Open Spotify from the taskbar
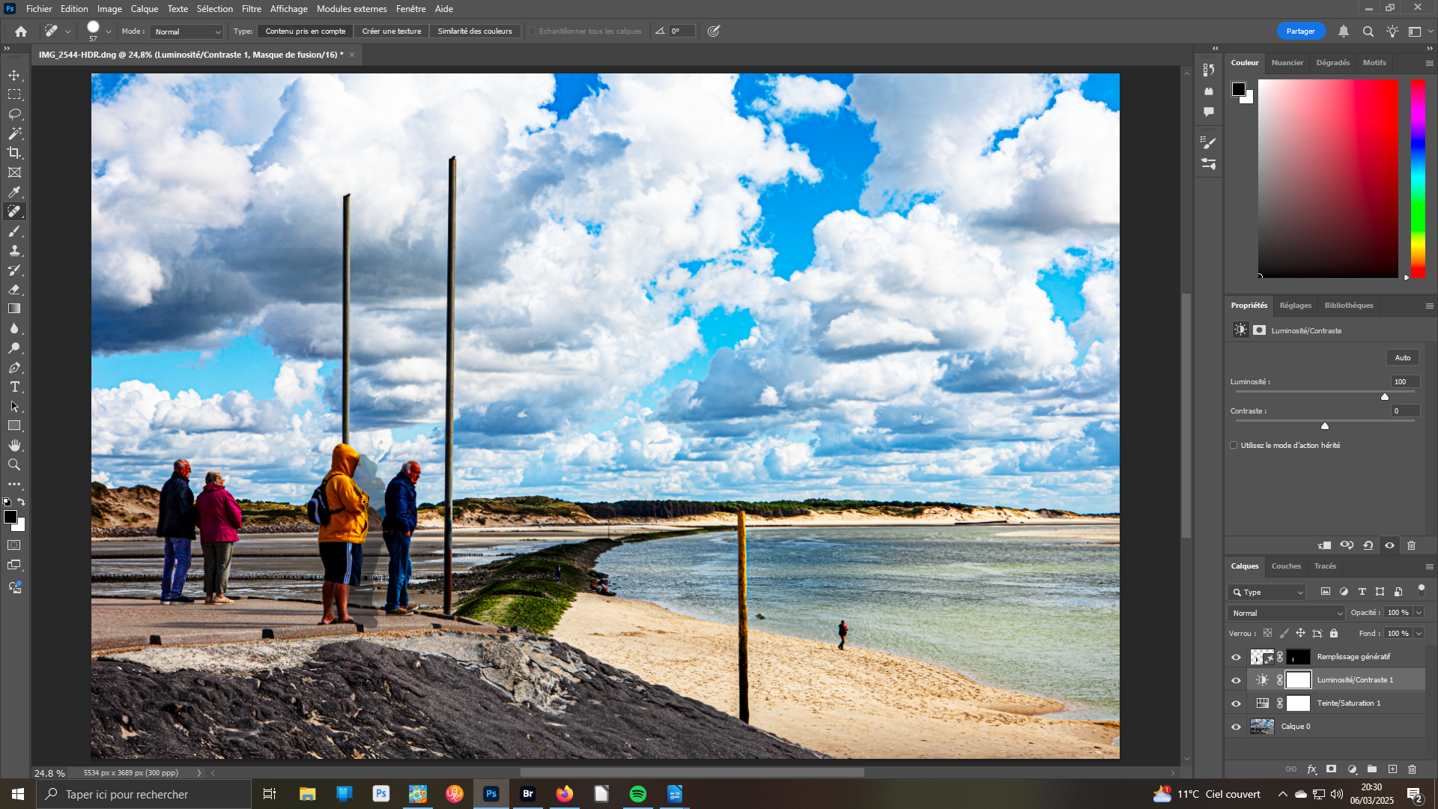This screenshot has width=1438, height=809. point(638,794)
